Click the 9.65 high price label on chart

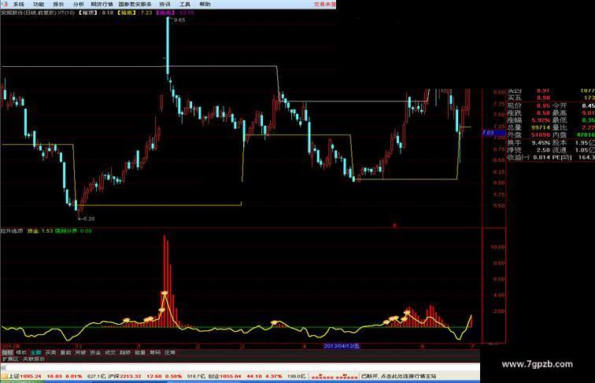click(179, 20)
